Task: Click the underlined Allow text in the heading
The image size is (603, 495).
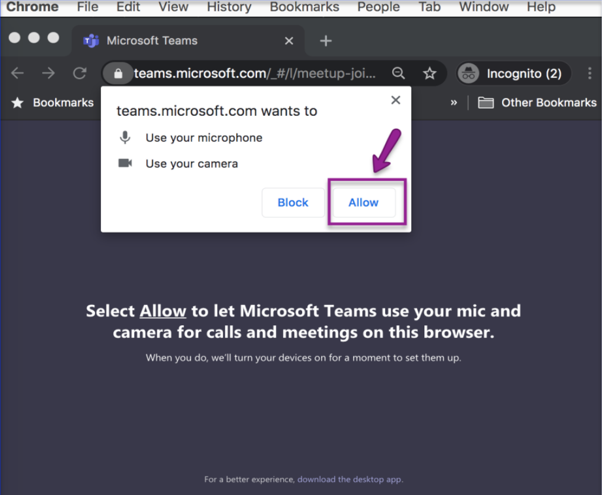Action: pyautogui.click(x=163, y=311)
